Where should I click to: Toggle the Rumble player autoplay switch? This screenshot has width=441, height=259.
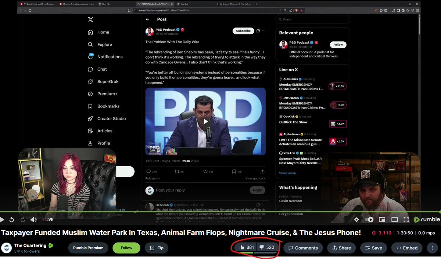(x=369, y=219)
